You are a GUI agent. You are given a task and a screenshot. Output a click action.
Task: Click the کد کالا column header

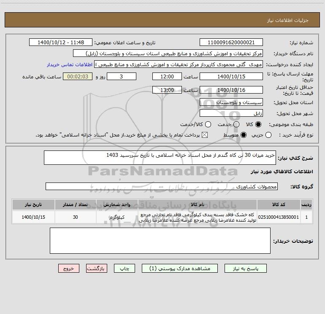(279, 204)
